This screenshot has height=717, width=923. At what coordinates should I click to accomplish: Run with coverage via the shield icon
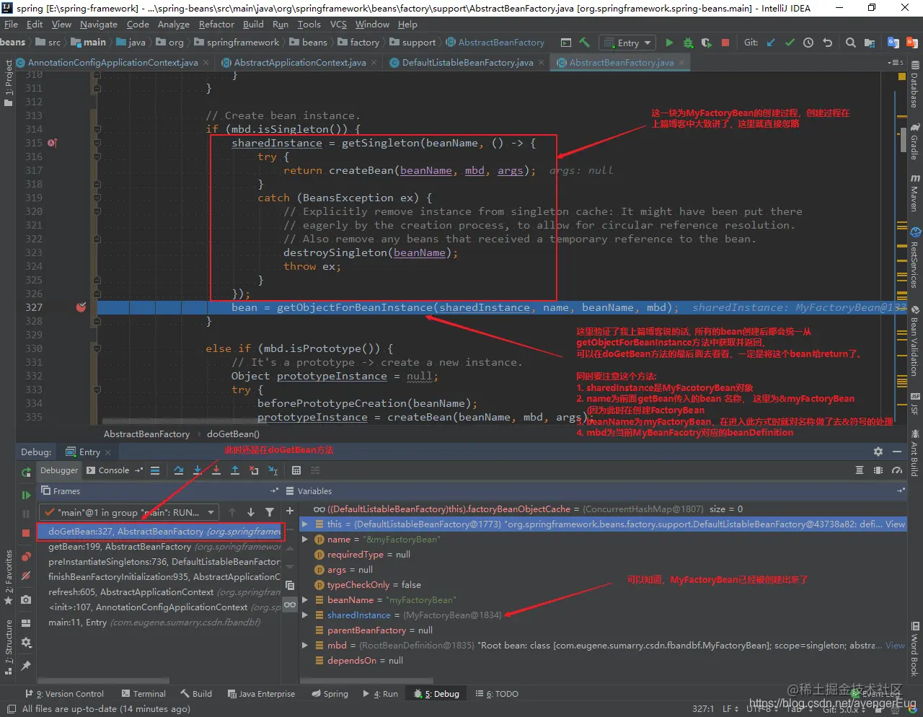point(707,43)
